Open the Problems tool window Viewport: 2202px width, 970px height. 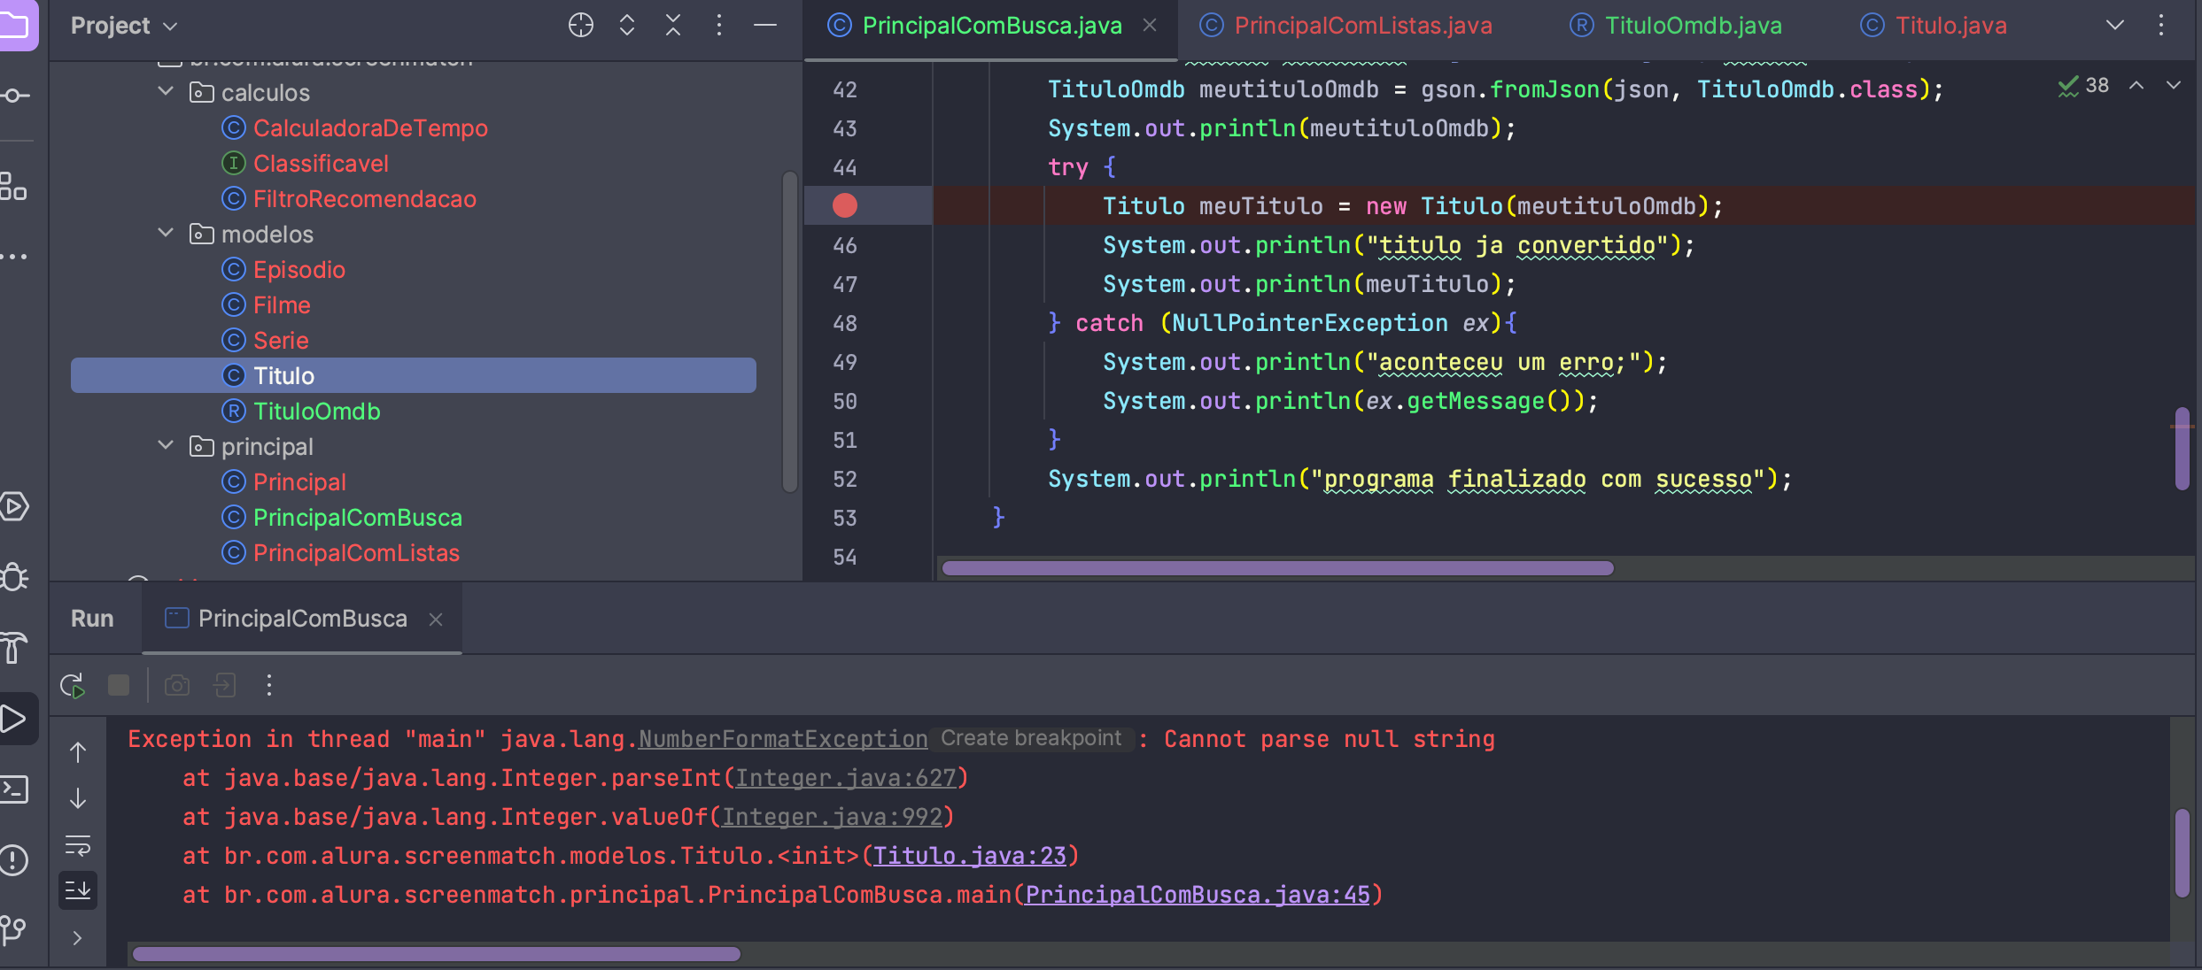point(14,859)
